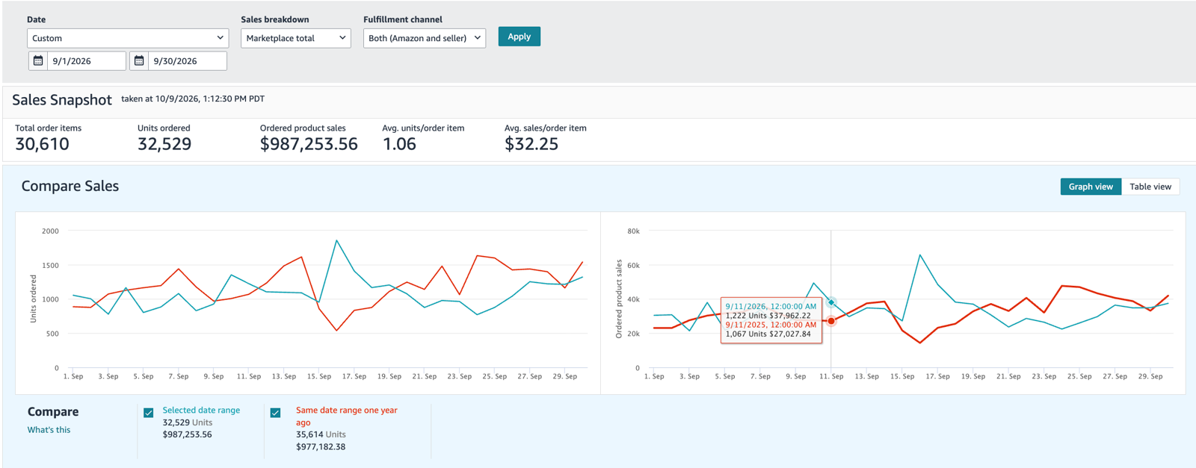Open the start date calendar icon
This screenshot has width=1196, height=468.
[x=38, y=61]
